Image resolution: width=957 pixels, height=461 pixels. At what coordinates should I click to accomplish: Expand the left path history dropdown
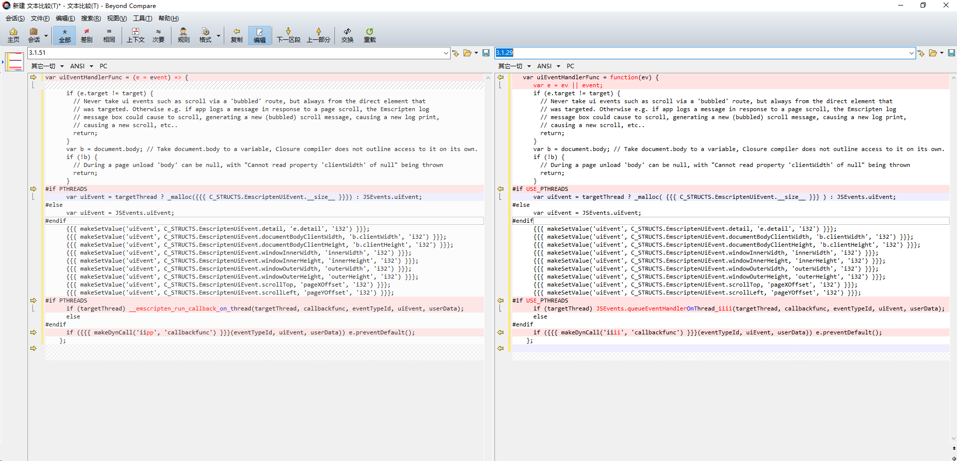click(x=446, y=53)
